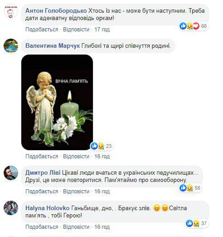View reactions on Halyna Holovko's comment
The image size is (223, 237).
[x=196, y=223]
